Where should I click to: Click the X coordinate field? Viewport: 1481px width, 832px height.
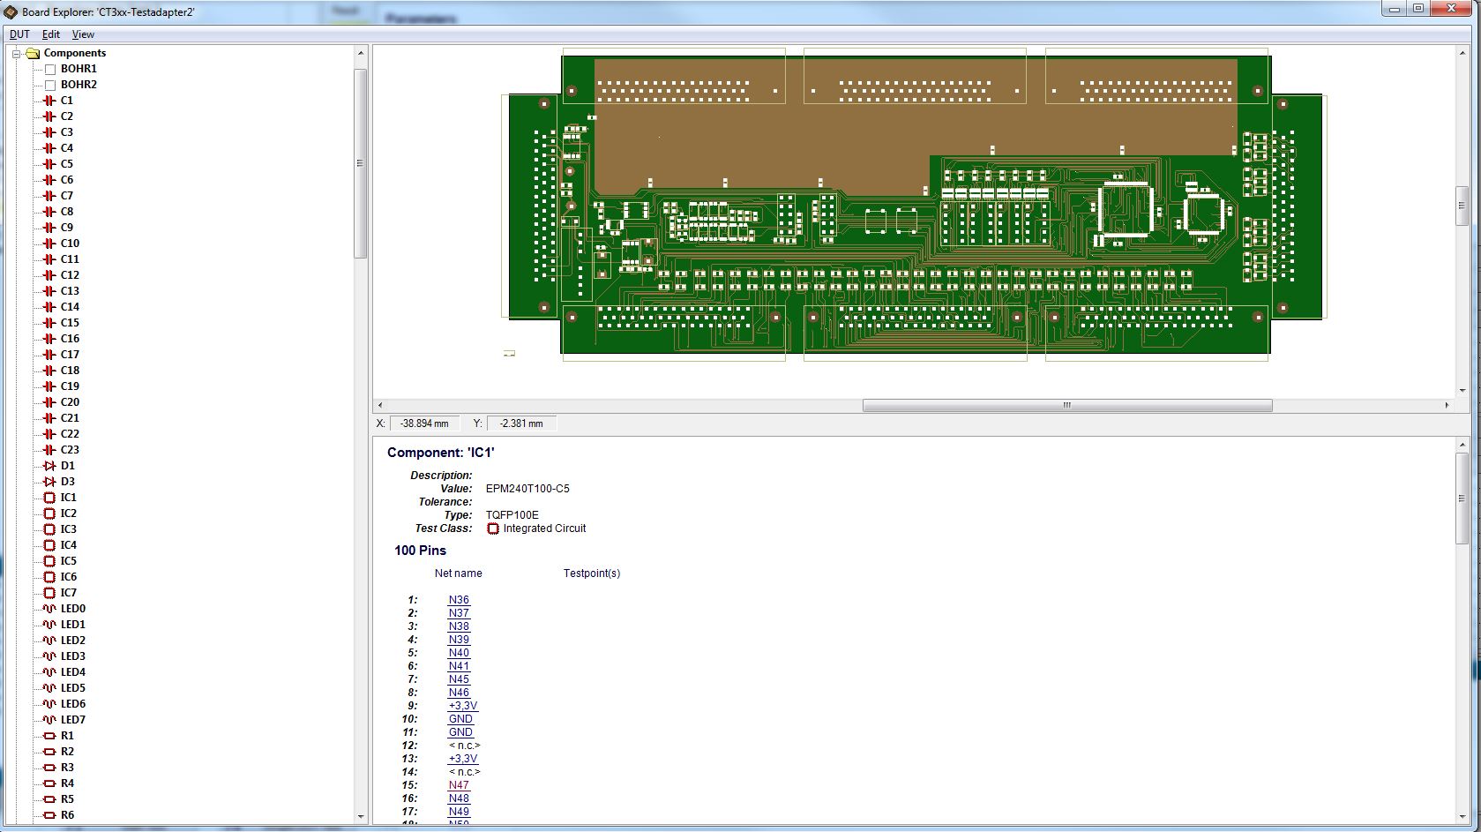point(424,423)
